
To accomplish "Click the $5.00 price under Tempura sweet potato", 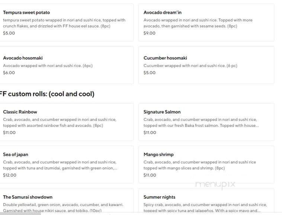I will coord(9,33).
